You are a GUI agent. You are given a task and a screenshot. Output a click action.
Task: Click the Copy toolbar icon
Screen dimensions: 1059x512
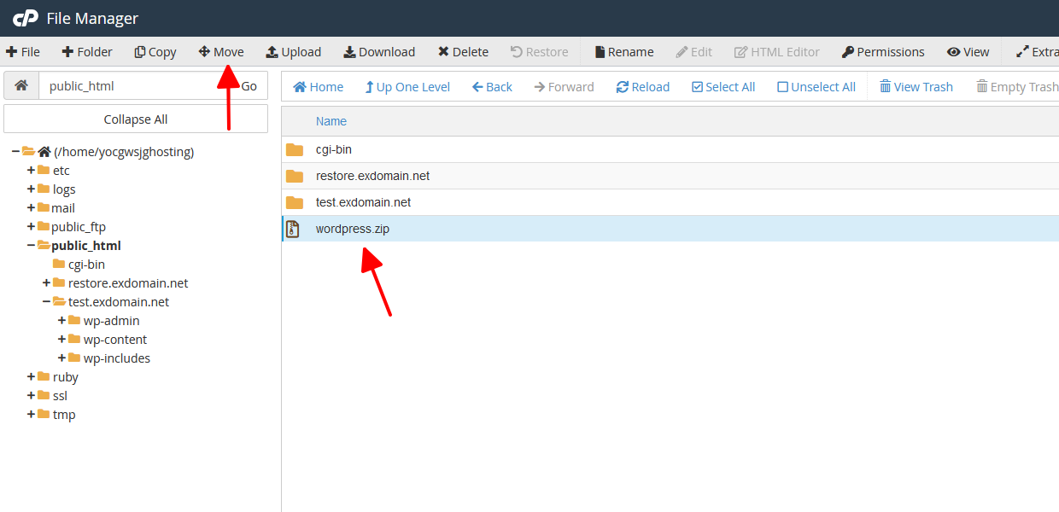(140, 52)
